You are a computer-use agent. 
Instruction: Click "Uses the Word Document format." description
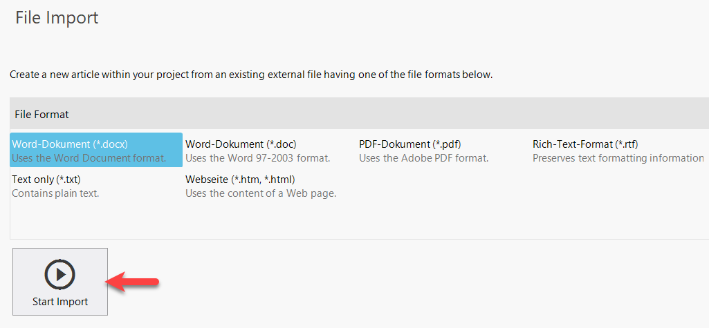[x=89, y=158]
